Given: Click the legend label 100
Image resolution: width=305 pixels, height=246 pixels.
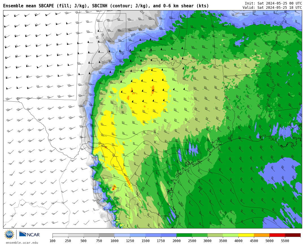Looking at the screenshot, I should [53, 241].
